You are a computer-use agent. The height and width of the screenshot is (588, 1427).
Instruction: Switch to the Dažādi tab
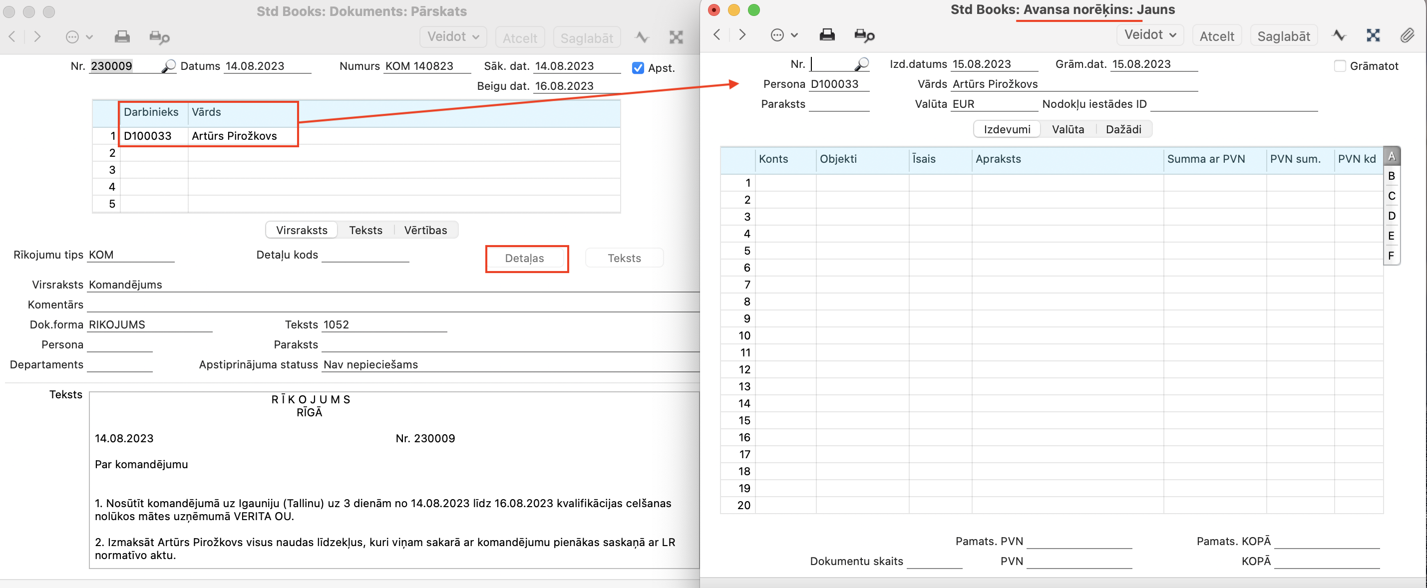(1123, 130)
